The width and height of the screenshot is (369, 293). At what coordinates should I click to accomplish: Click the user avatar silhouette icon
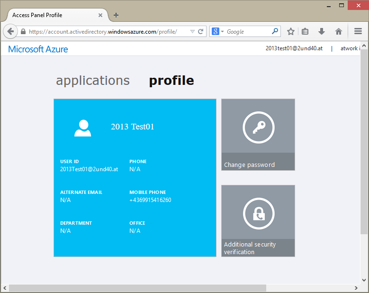point(83,128)
